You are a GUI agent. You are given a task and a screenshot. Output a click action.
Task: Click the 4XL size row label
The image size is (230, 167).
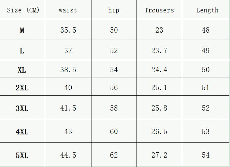pyautogui.click(x=22, y=132)
